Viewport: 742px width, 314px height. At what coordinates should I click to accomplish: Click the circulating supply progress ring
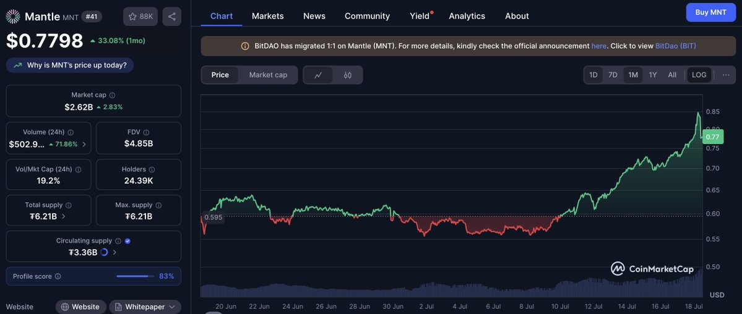click(x=104, y=253)
